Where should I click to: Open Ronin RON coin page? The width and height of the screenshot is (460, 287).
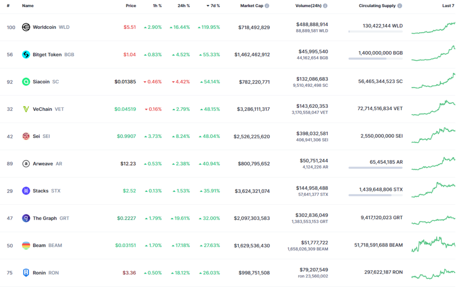point(46,273)
